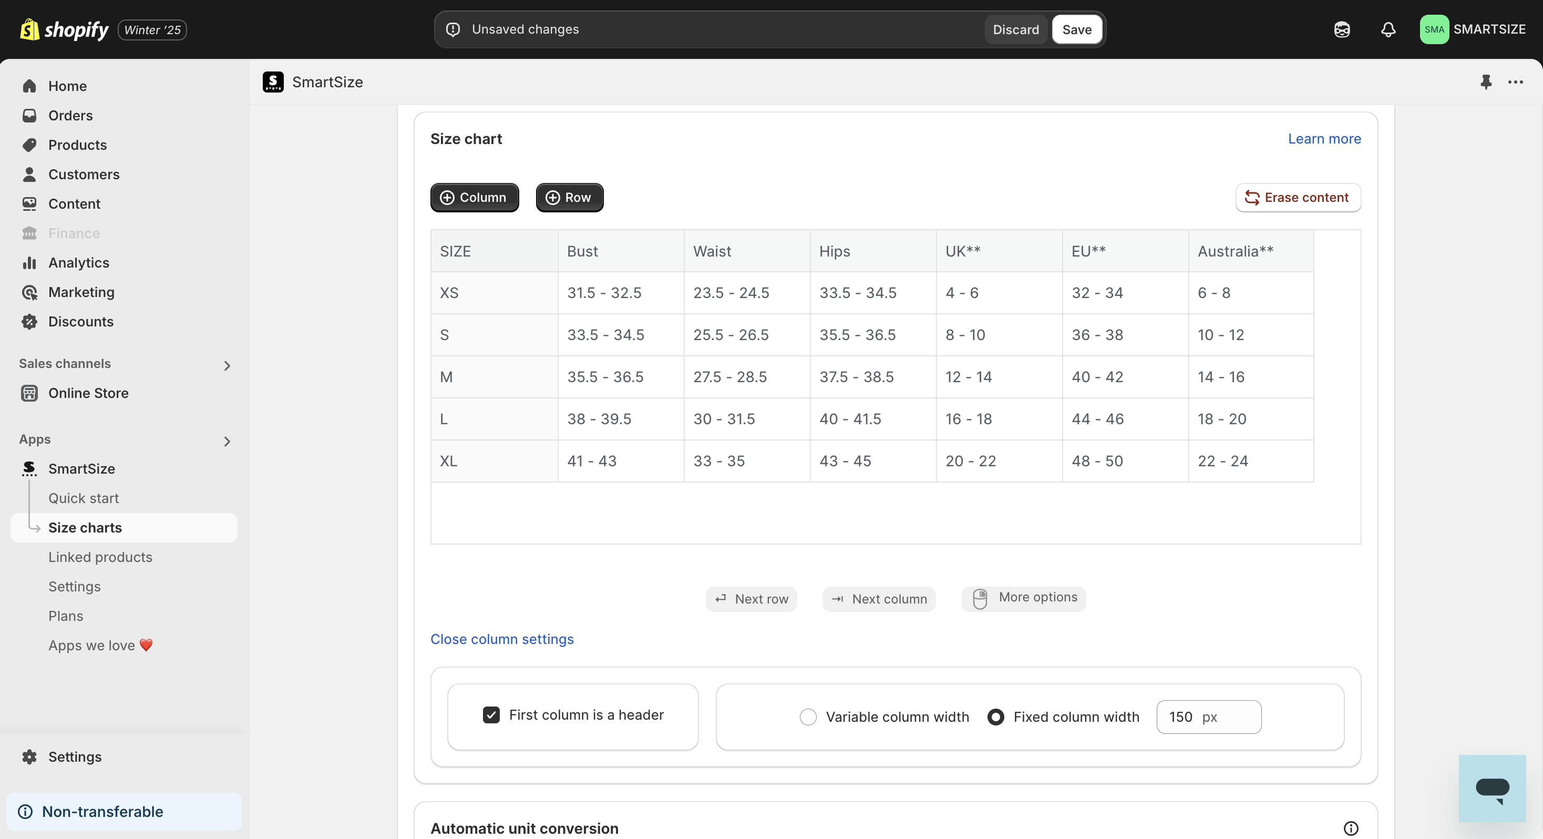
Task: Click Erase content button
Action: click(x=1298, y=197)
